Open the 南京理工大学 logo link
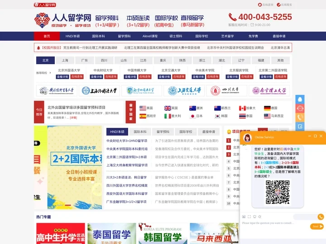Screen dimensions: 326x244 pos(269,90)
